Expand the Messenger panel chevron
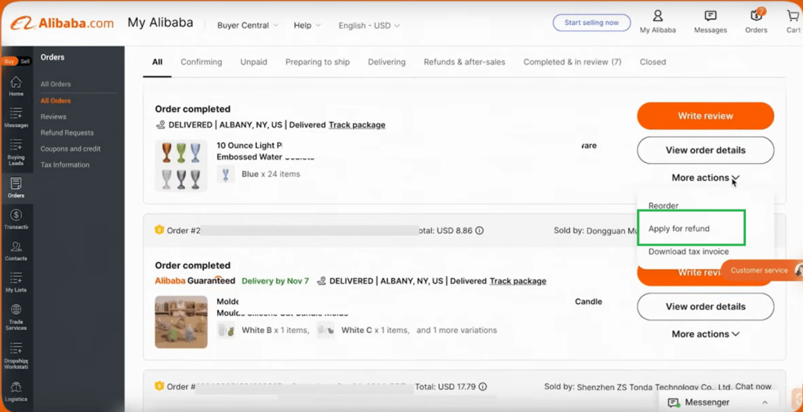This screenshot has width=803, height=412. [x=765, y=403]
